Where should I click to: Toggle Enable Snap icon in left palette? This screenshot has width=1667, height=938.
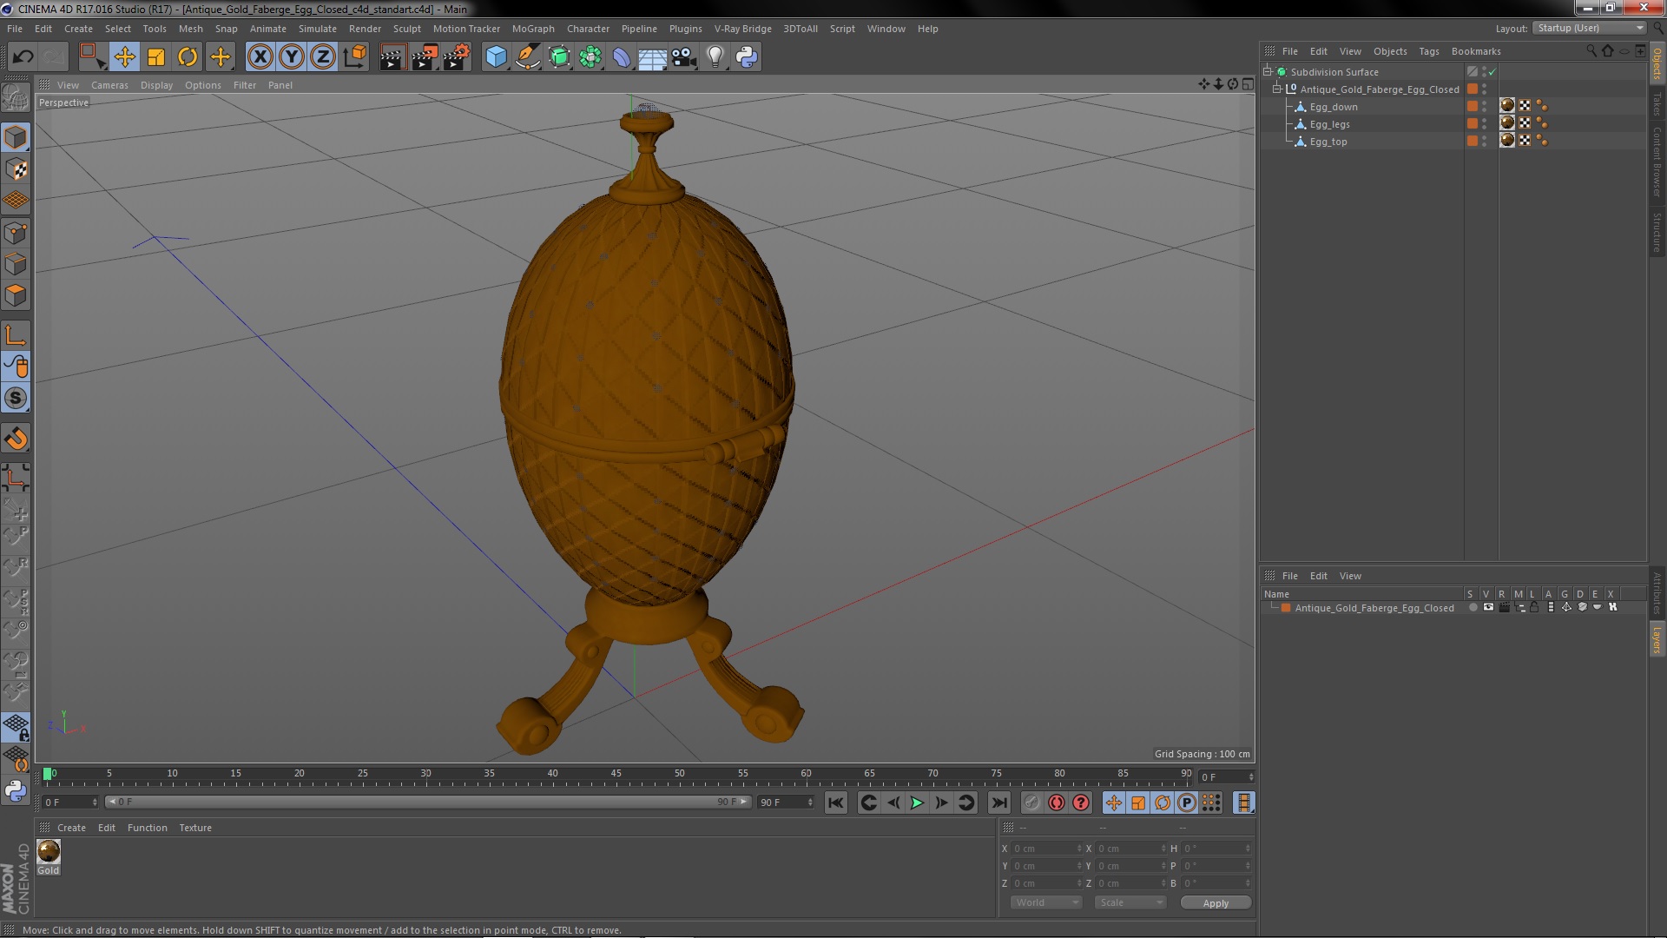click(16, 399)
